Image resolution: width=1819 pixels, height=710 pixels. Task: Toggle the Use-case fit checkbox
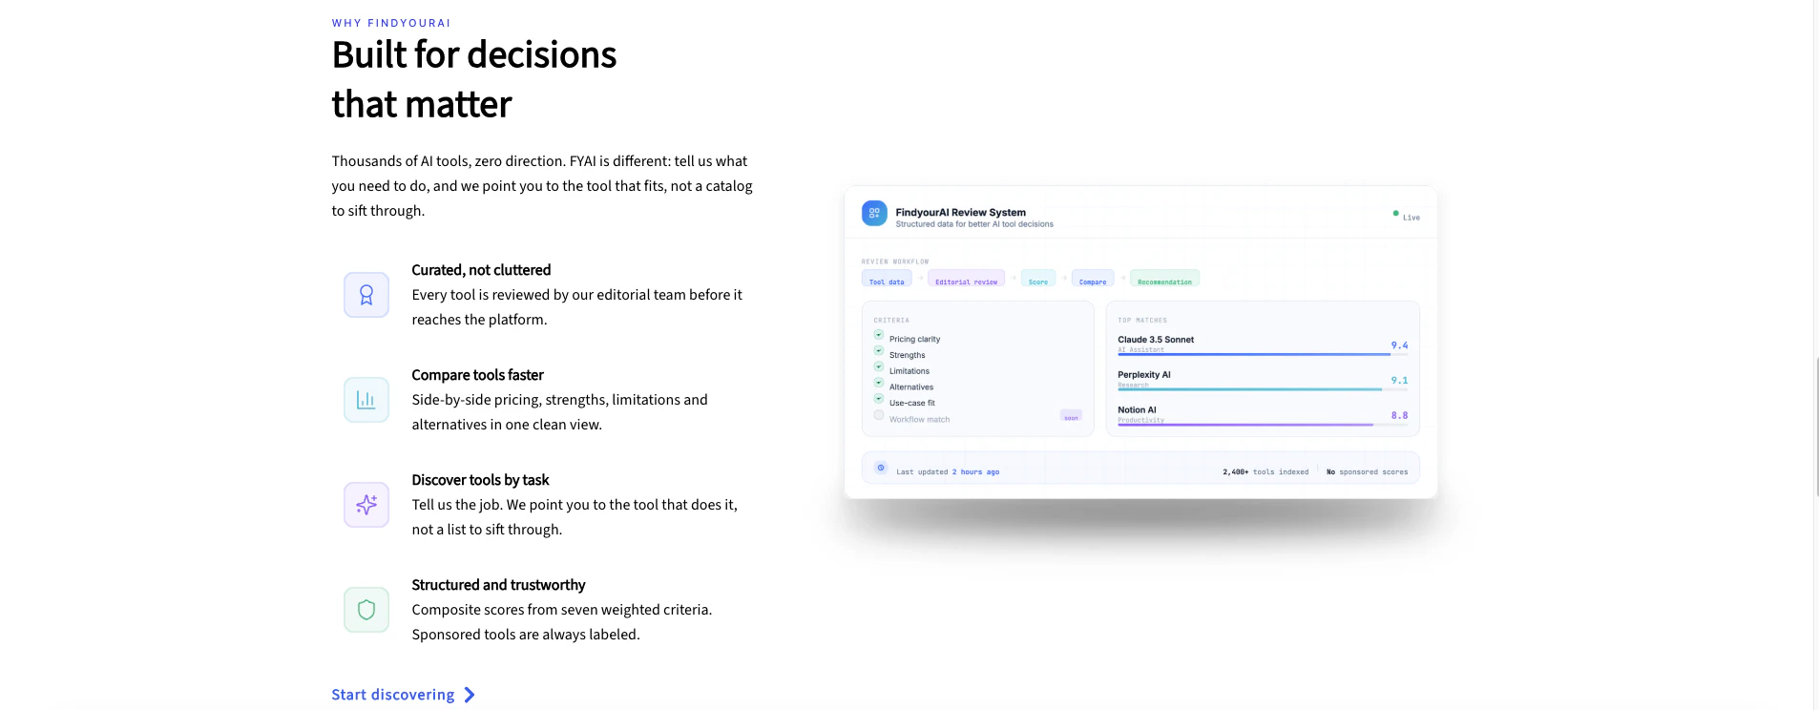(879, 399)
